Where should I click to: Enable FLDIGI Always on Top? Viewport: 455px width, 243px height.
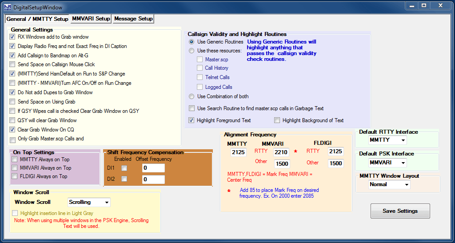click(x=15, y=176)
